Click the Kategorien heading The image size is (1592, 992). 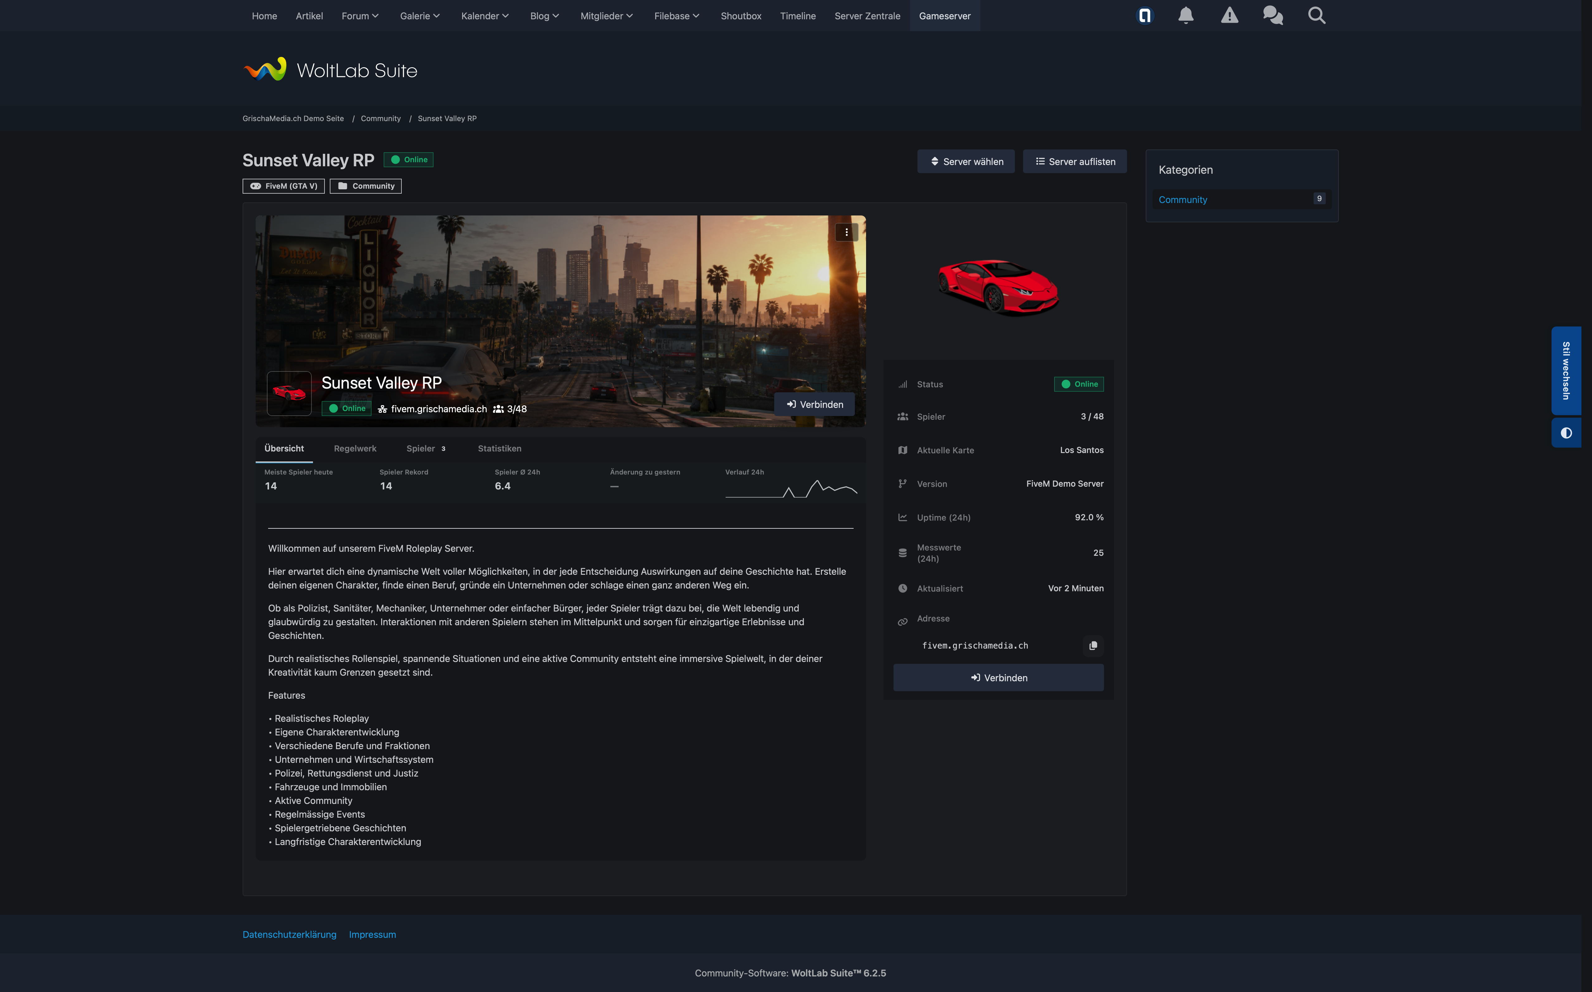pos(1186,170)
